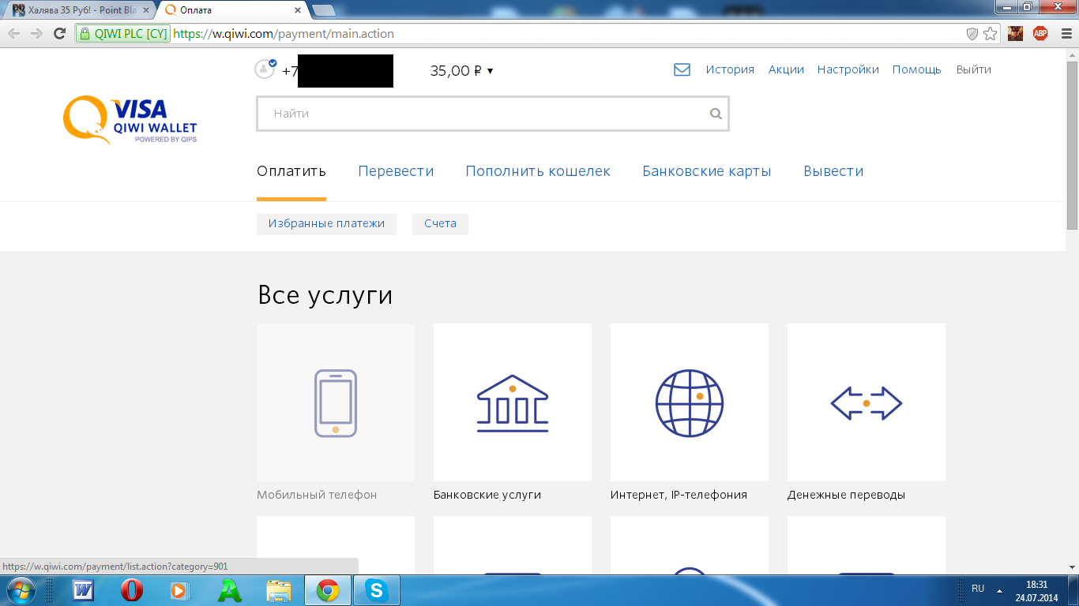Reload the page with the refresh button

click(59, 33)
